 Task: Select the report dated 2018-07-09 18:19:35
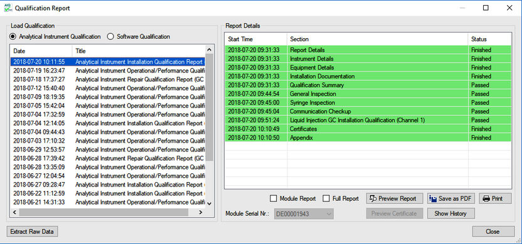pyautogui.click(x=108, y=97)
